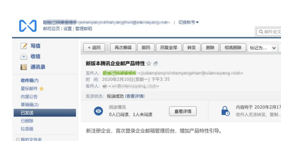Open the 切换帐号 account switcher dropdown
The width and height of the screenshot is (281, 141).
point(188,22)
